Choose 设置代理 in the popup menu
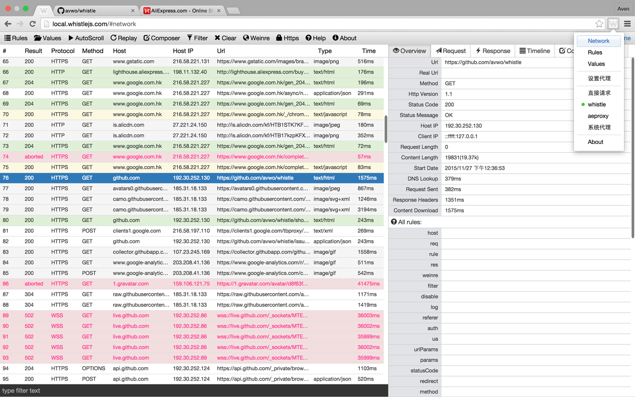 click(599, 78)
